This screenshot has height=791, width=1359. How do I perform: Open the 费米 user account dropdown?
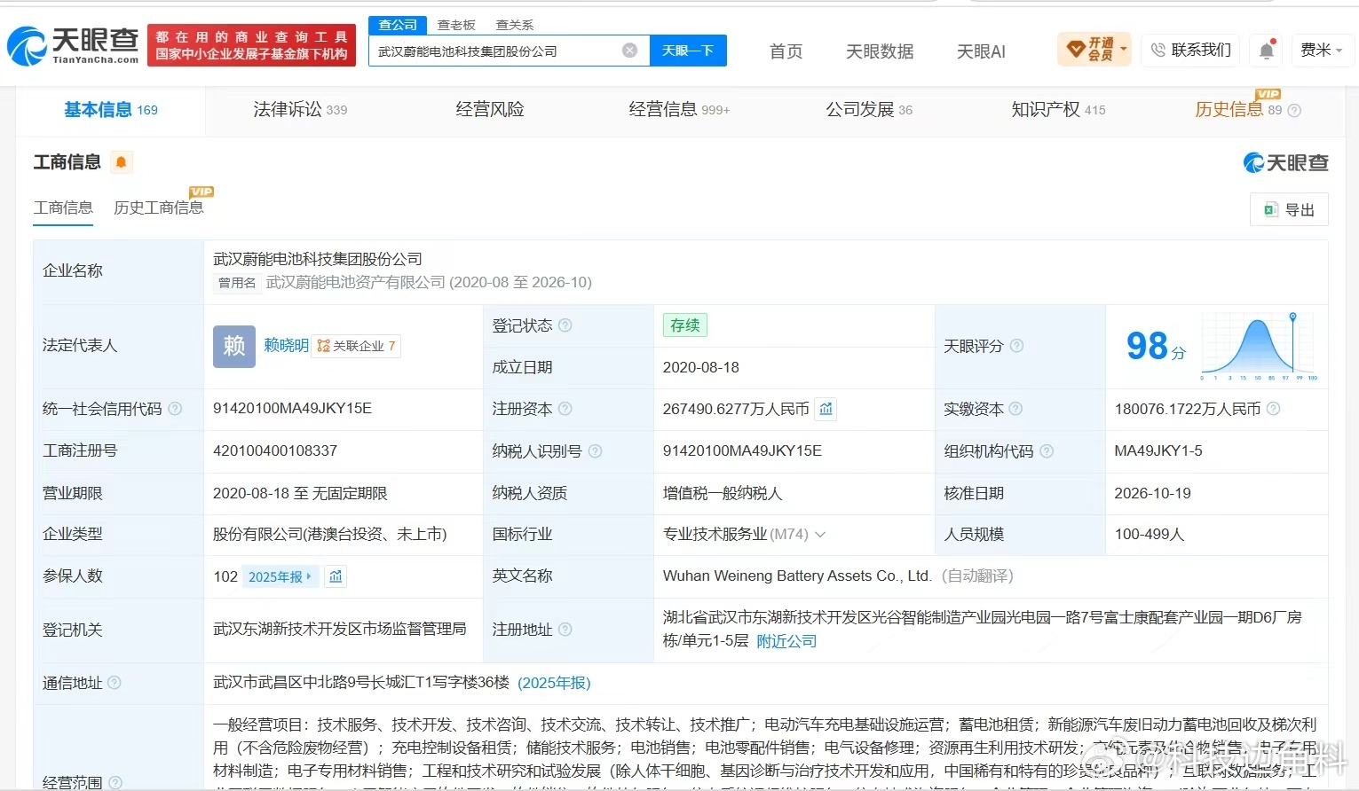click(1321, 51)
